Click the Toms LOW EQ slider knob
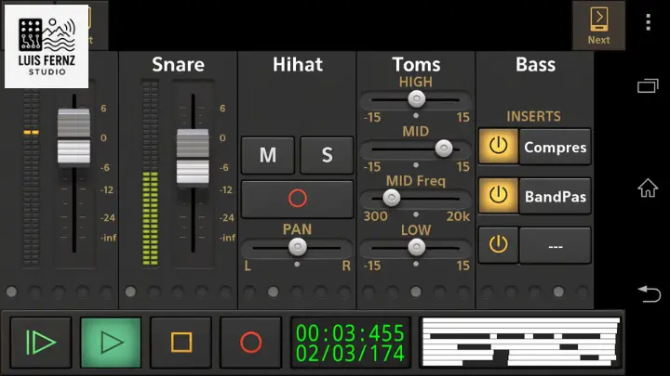The height and width of the screenshot is (376, 670). (416, 247)
